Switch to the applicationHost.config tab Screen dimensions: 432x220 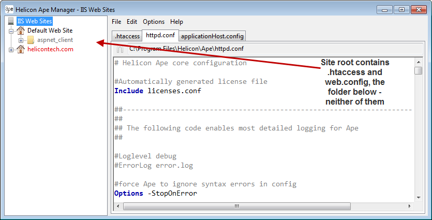(213, 36)
